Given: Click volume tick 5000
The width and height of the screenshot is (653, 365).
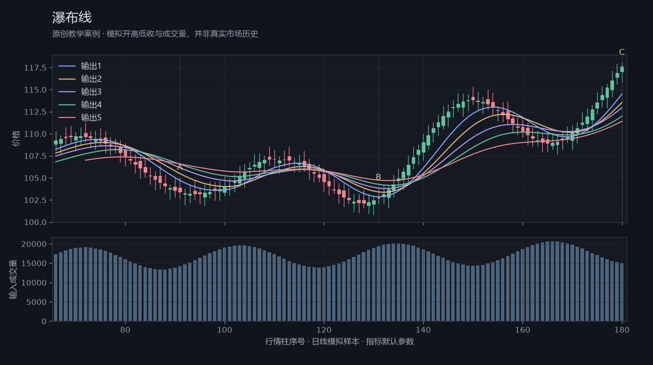Looking at the screenshot, I should 37,302.
